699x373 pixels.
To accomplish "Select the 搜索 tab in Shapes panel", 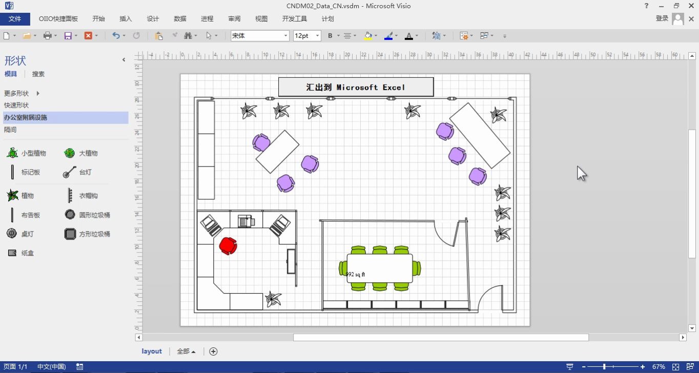I will [38, 74].
